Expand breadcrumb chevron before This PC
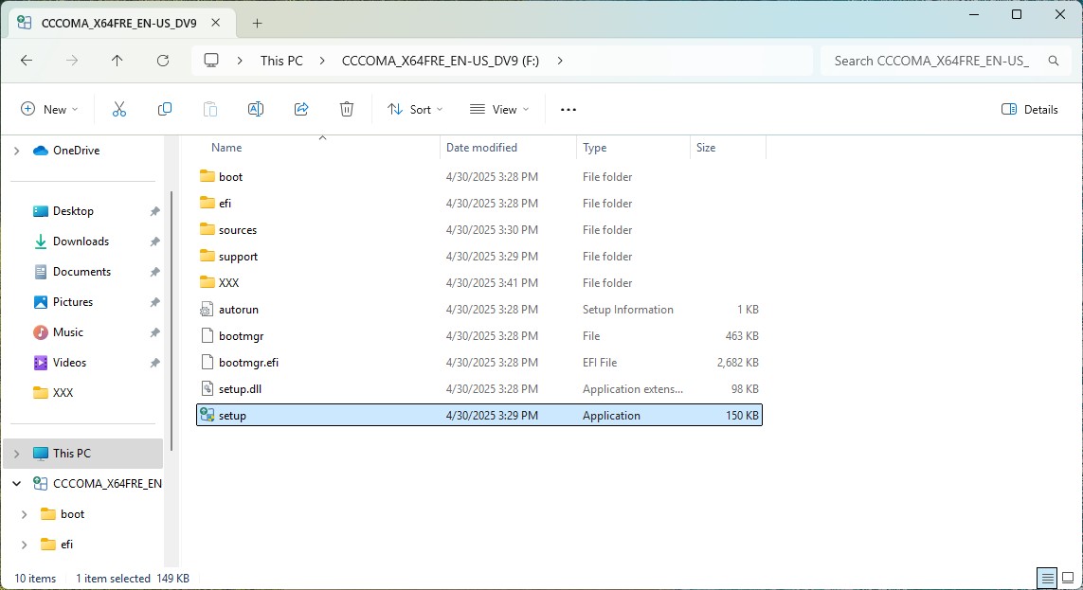 tap(240, 61)
